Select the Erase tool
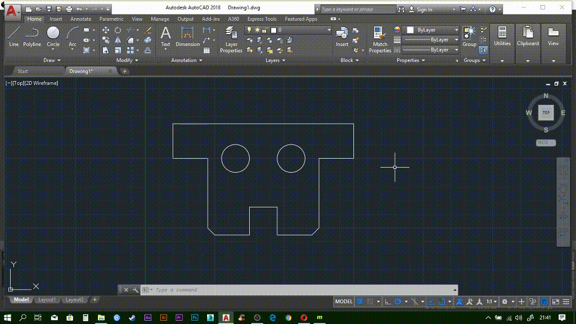Screen dimensions: 576x324 click(x=148, y=30)
